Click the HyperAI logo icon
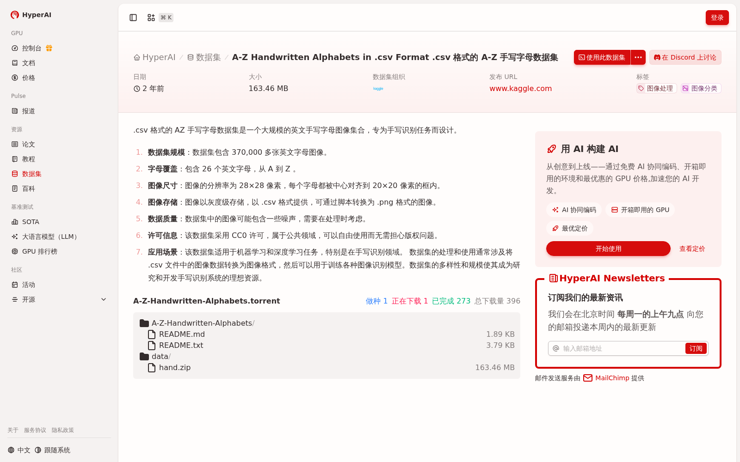The height and width of the screenshot is (462, 740). click(x=15, y=15)
